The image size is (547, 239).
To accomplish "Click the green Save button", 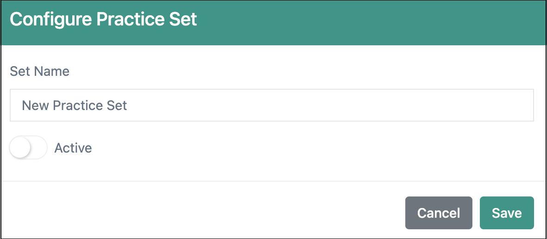I will point(507,213).
